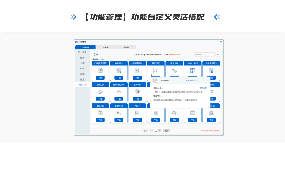
Task: Click the 参数同步 plugin icon
Action: (x=119, y=71)
